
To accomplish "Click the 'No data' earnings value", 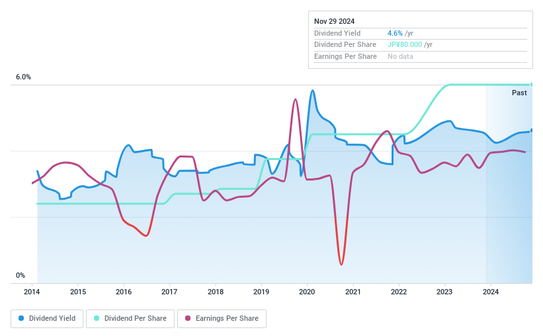I will click(x=400, y=56).
